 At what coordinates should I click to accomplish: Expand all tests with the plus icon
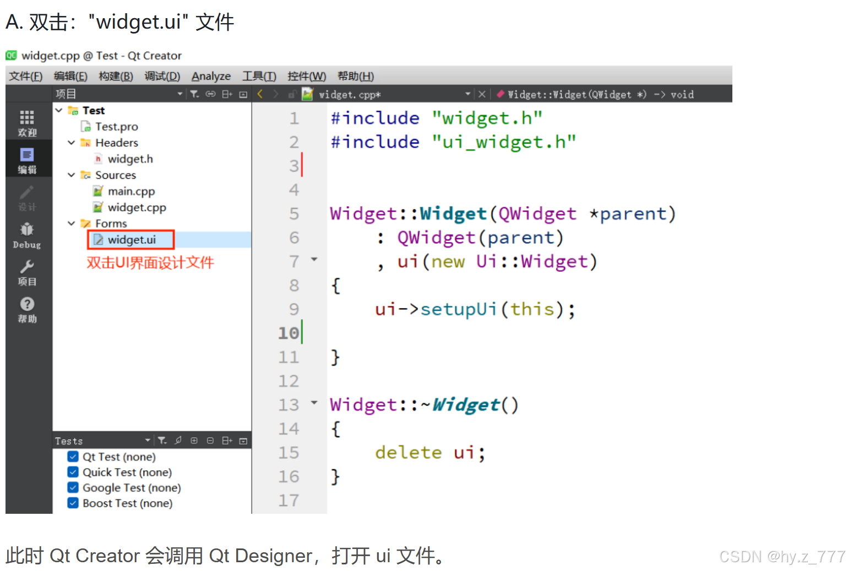(x=194, y=441)
